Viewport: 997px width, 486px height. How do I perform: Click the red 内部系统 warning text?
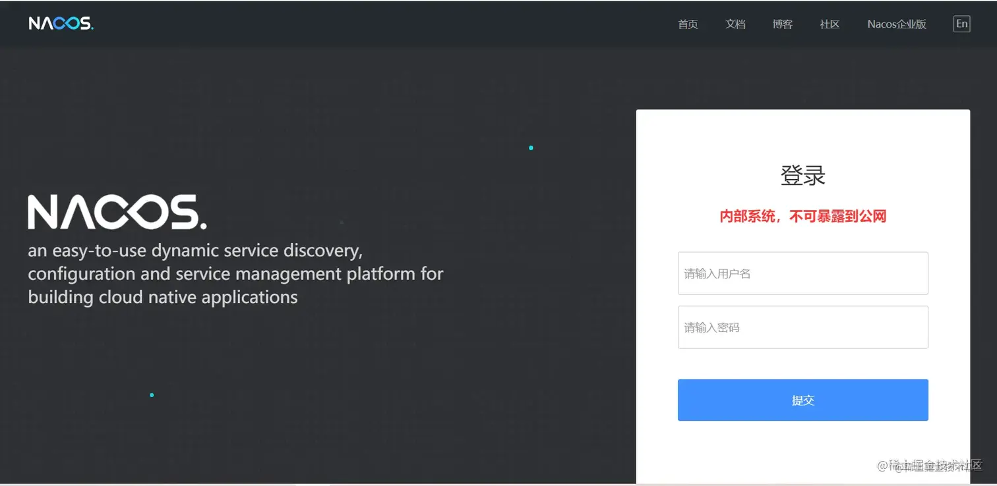[x=803, y=216]
